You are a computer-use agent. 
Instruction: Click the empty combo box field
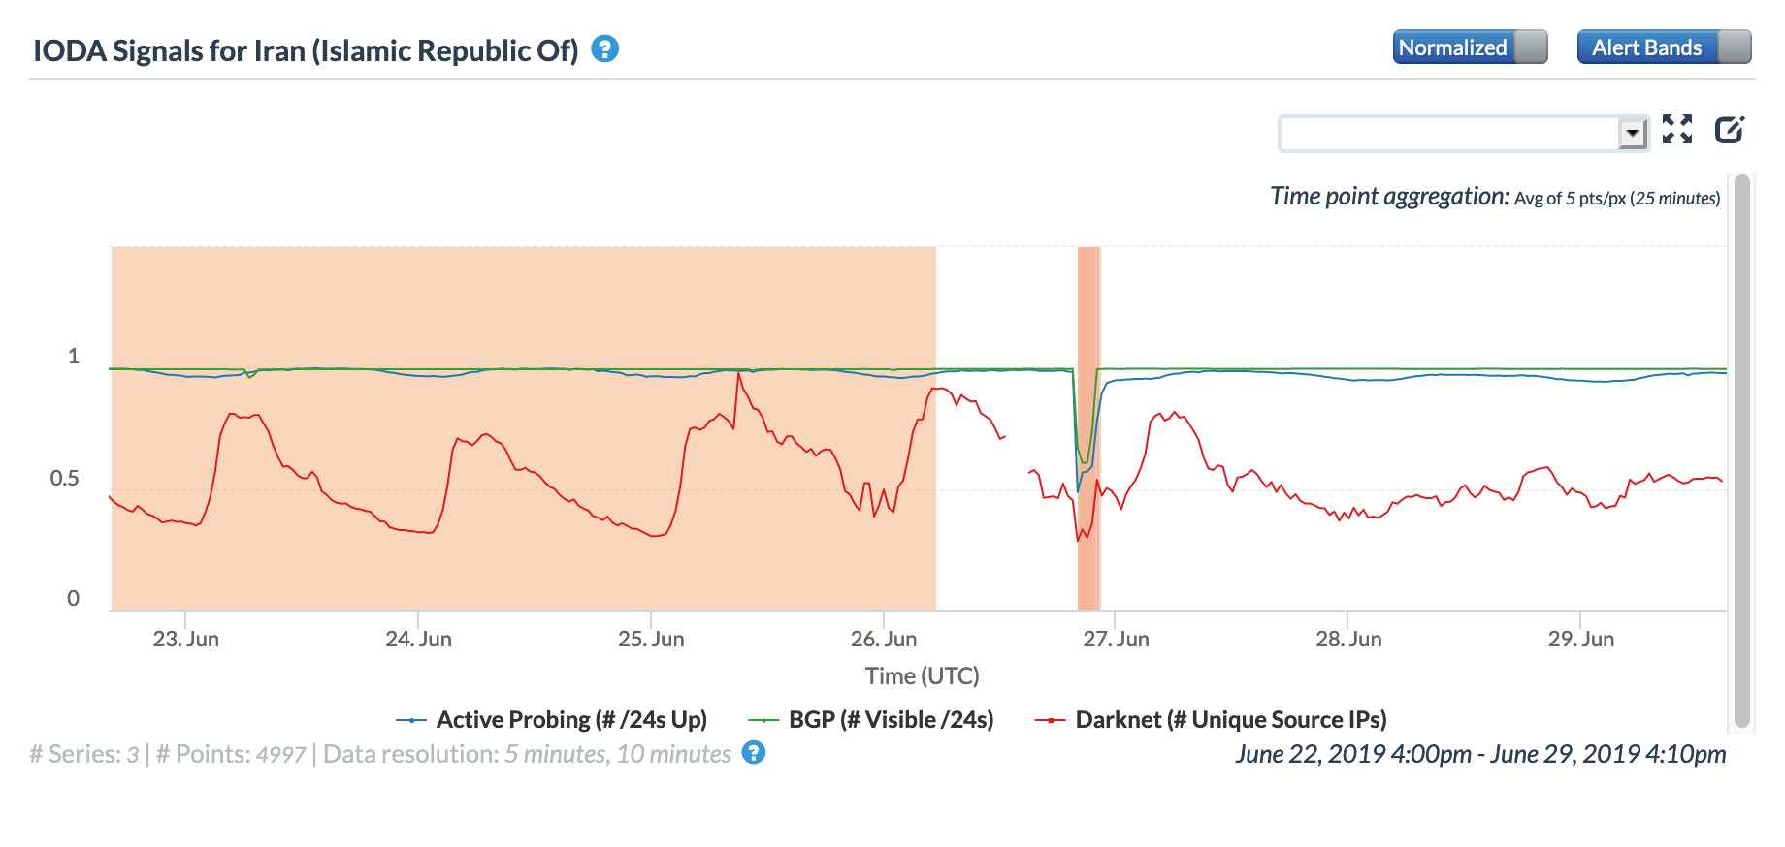tap(1447, 133)
